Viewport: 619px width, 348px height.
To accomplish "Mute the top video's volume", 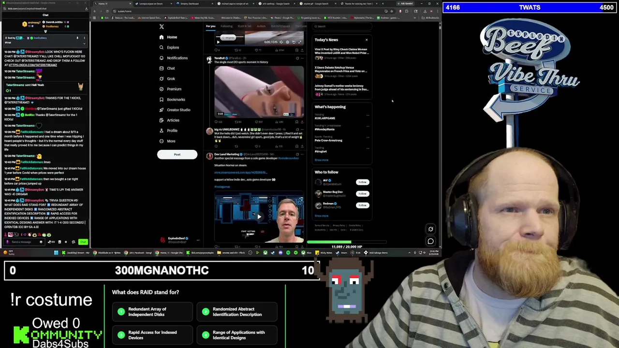I will pos(281,42).
